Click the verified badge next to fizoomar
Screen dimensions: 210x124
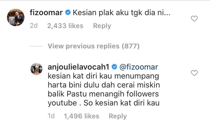click(68, 12)
